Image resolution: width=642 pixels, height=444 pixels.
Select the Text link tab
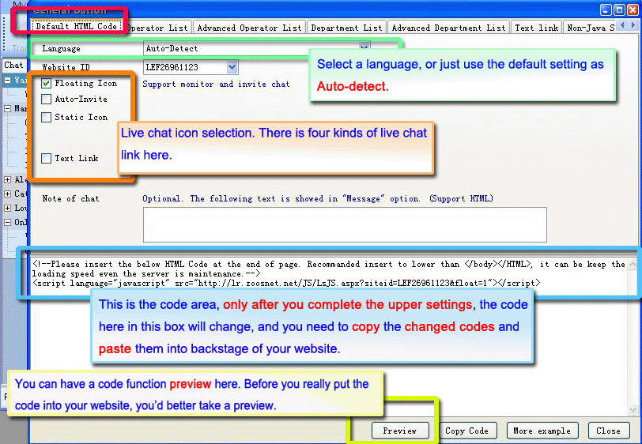click(x=536, y=28)
